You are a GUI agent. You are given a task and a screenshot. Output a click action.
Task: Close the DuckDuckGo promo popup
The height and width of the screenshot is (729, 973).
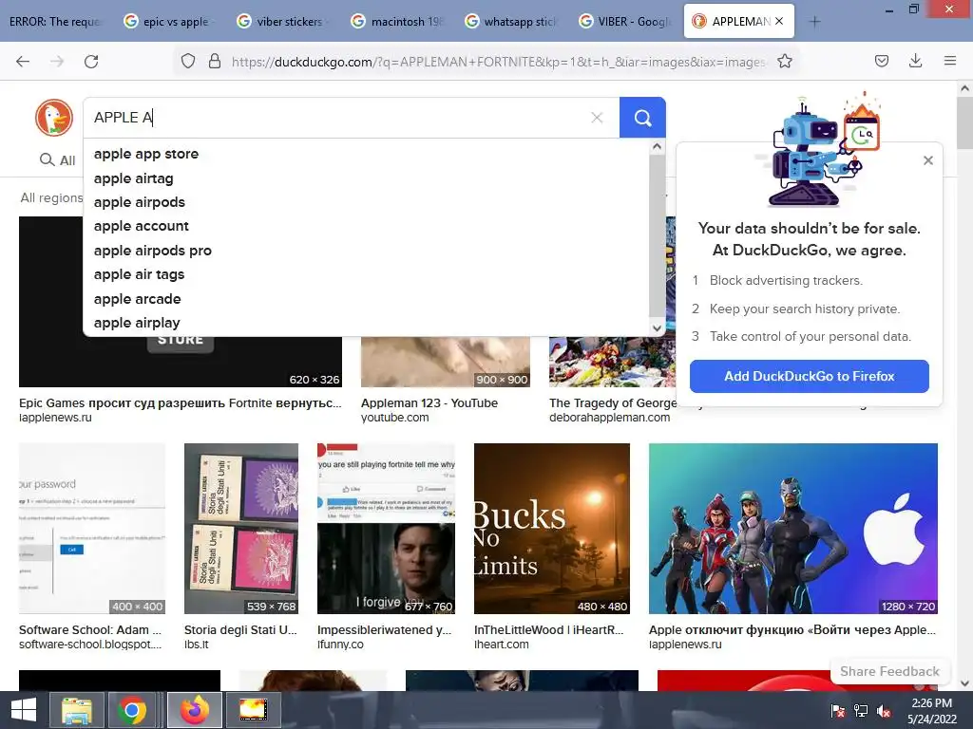point(928,160)
